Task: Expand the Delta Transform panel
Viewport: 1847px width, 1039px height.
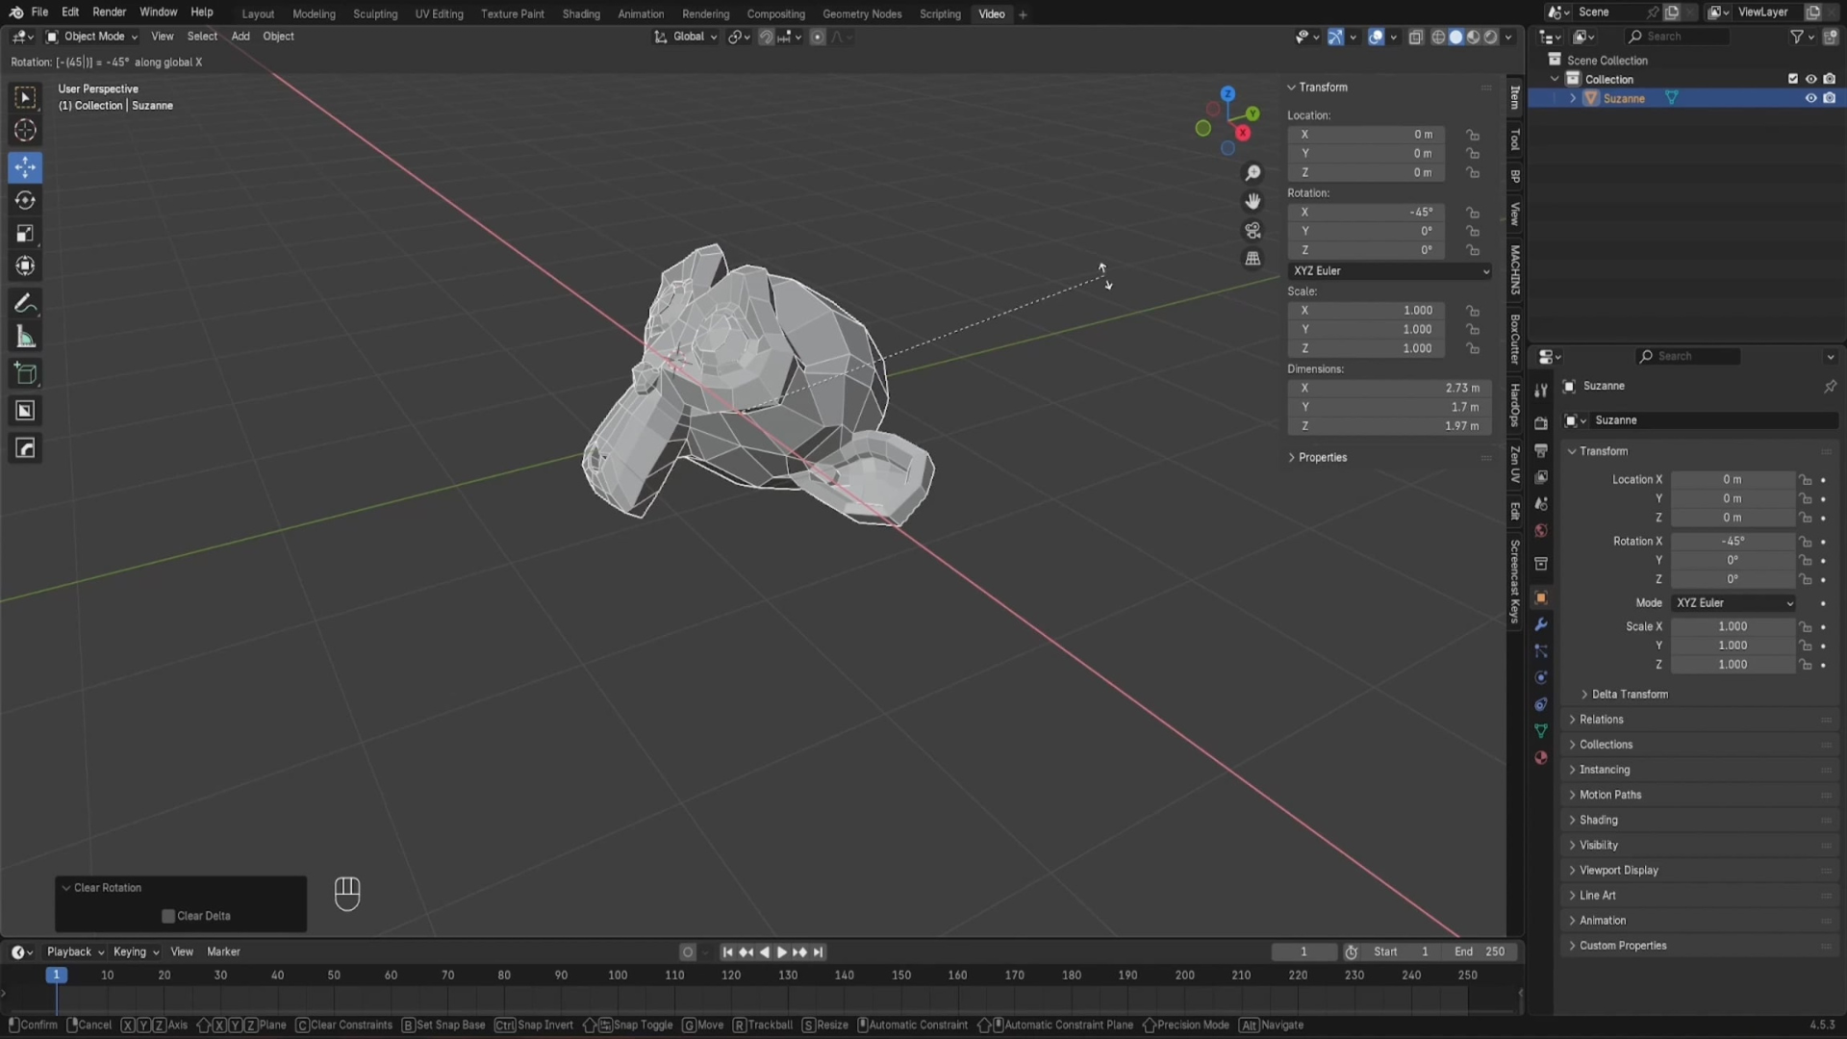Action: coord(1629,695)
